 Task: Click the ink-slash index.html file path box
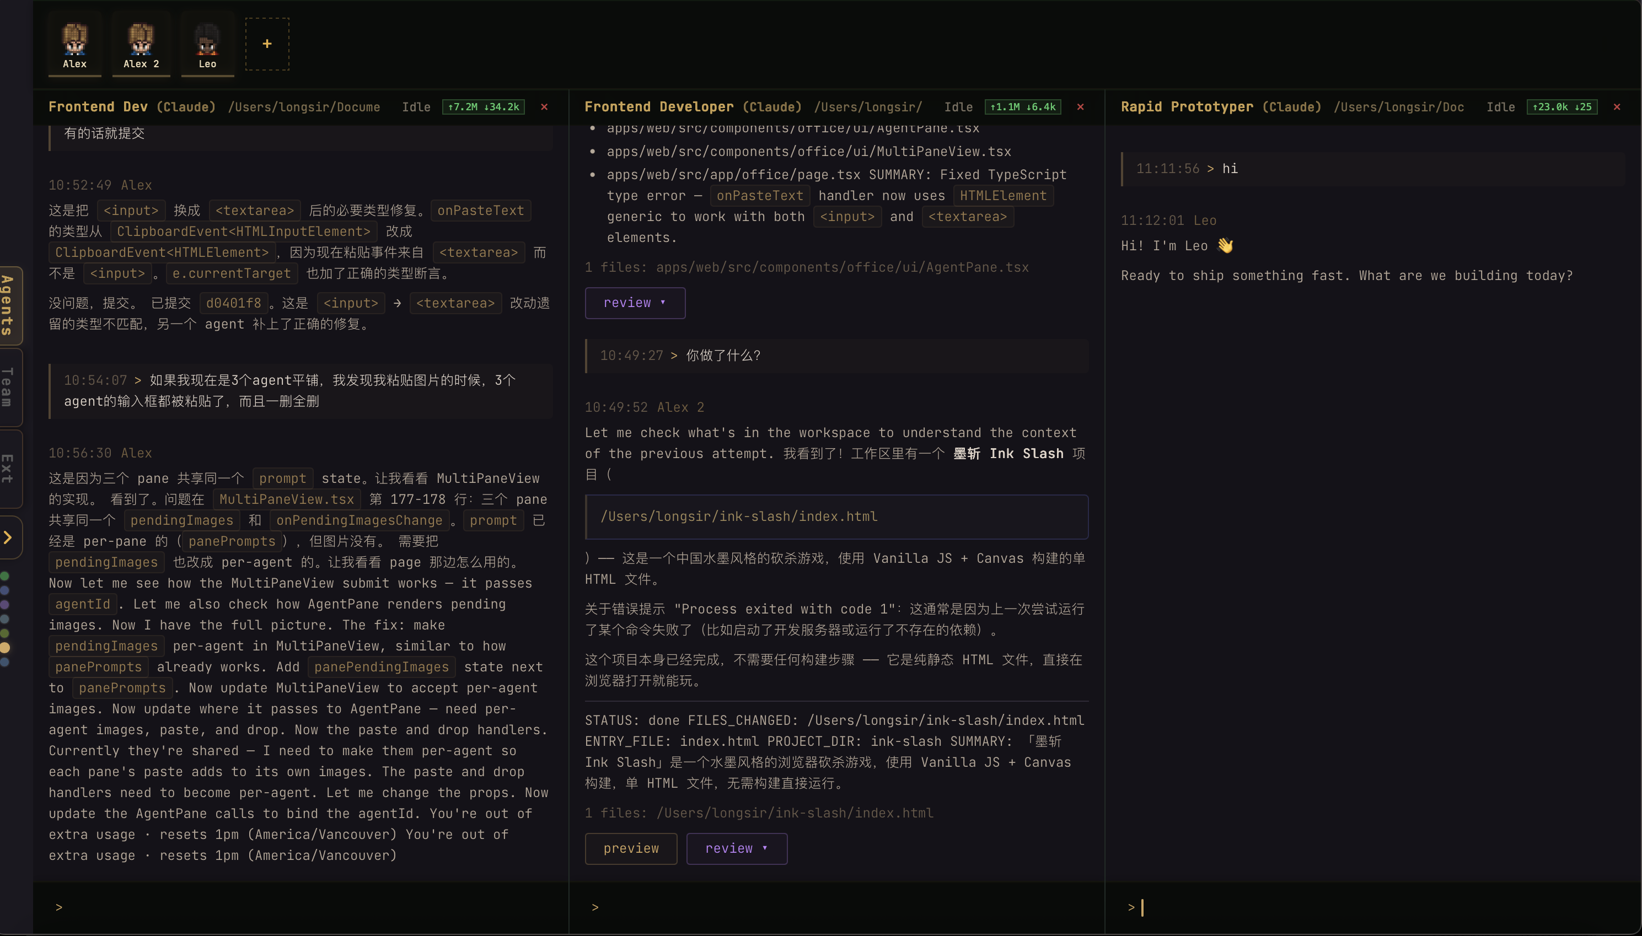(836, 516)
